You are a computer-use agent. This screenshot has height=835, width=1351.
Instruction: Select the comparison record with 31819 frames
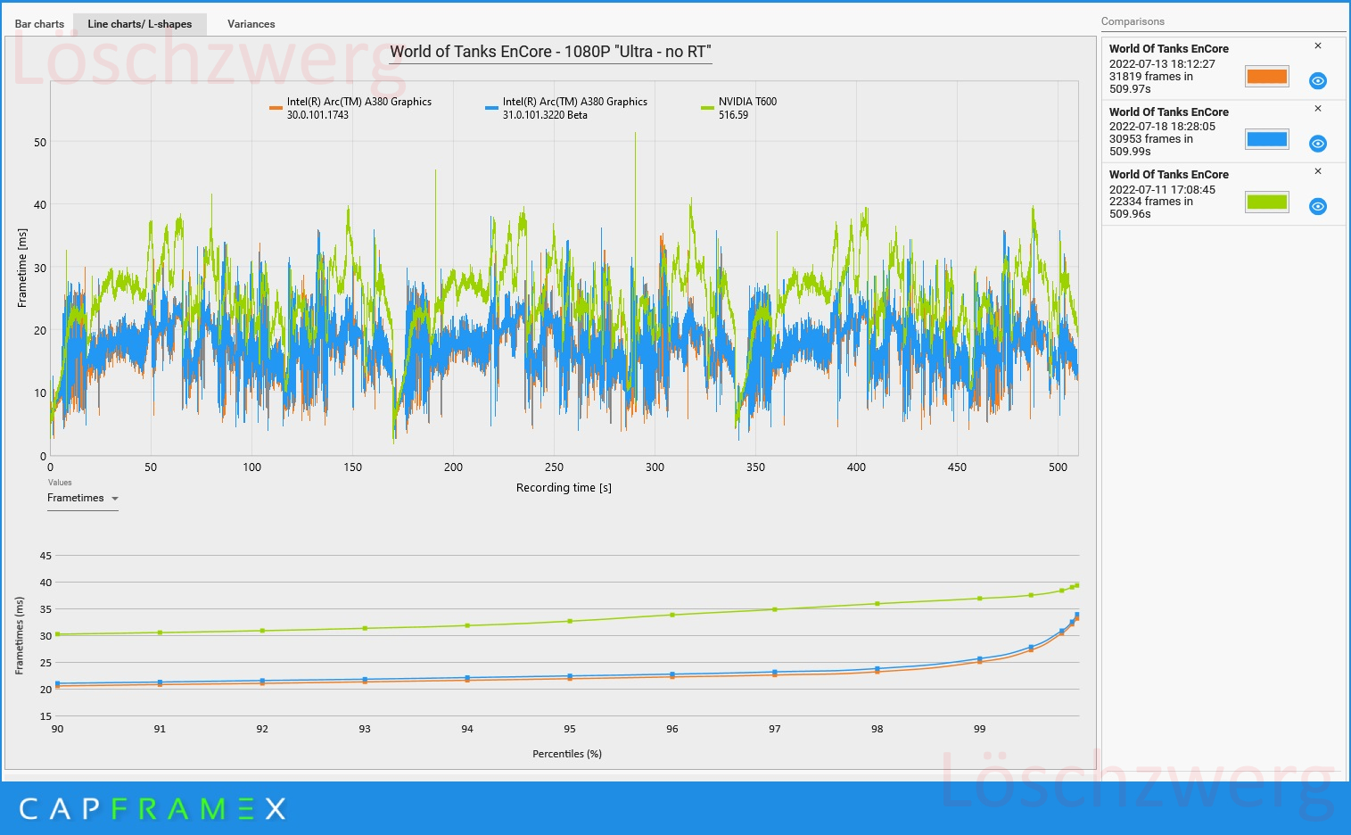tap(1223, 69)
